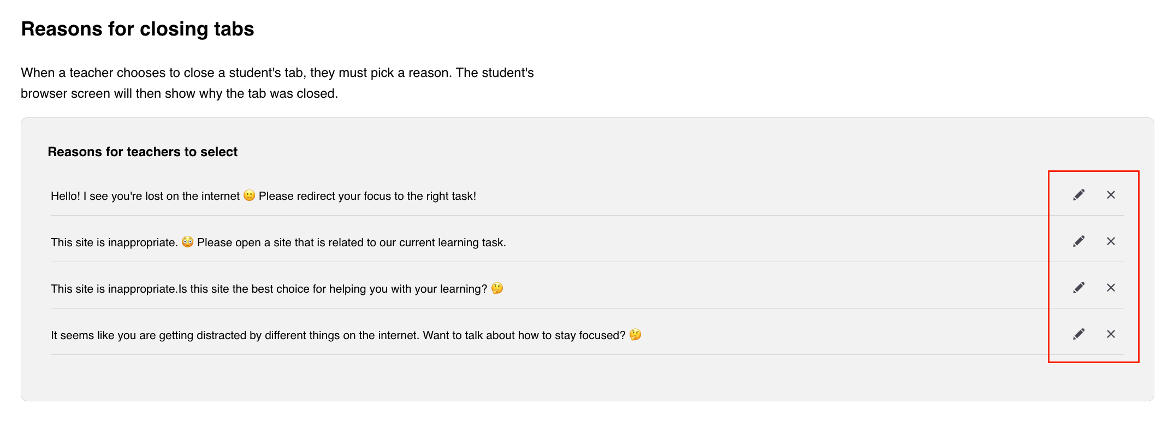Click the "current learning task" reason text

278,242
